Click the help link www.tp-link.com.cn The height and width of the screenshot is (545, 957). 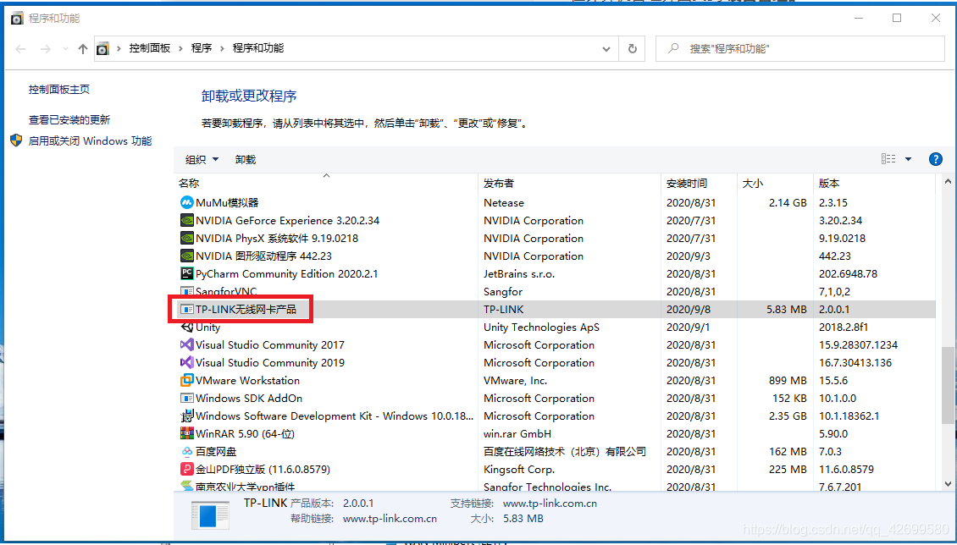[390, 519]
